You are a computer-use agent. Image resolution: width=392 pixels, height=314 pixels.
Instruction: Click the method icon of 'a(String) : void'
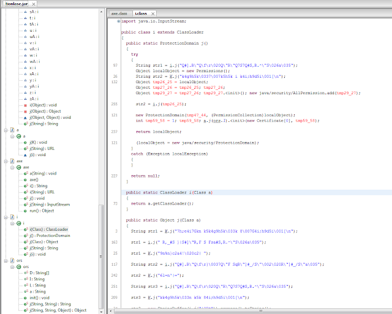coord(26,173)
